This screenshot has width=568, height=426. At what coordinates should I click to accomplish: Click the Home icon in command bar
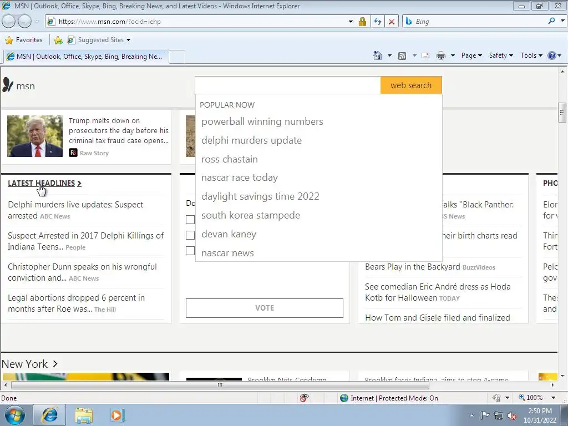(x=377, y=55)
